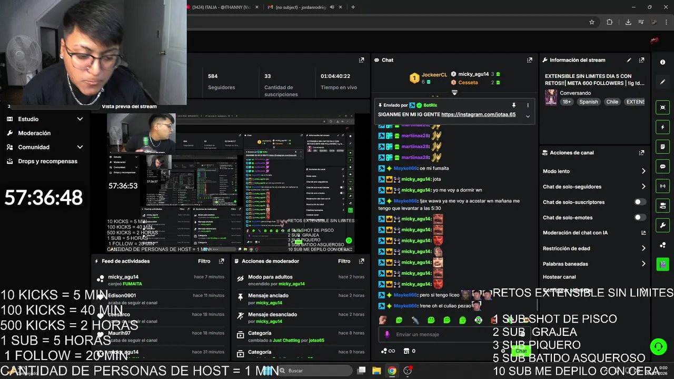Screen dimensions: 674x379
Task: Click the pin icon on BotRix message
Action: tap(513, 105)
